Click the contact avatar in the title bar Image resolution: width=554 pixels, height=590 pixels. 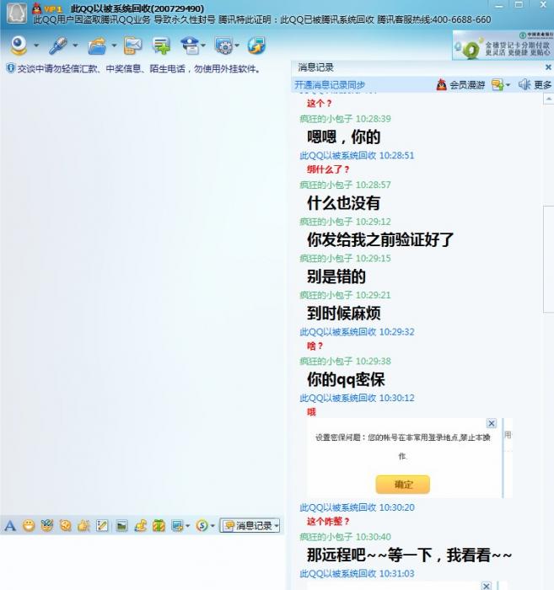click(17, 13)
